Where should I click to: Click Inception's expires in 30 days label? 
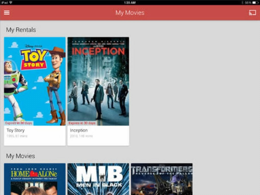[82, 123]
